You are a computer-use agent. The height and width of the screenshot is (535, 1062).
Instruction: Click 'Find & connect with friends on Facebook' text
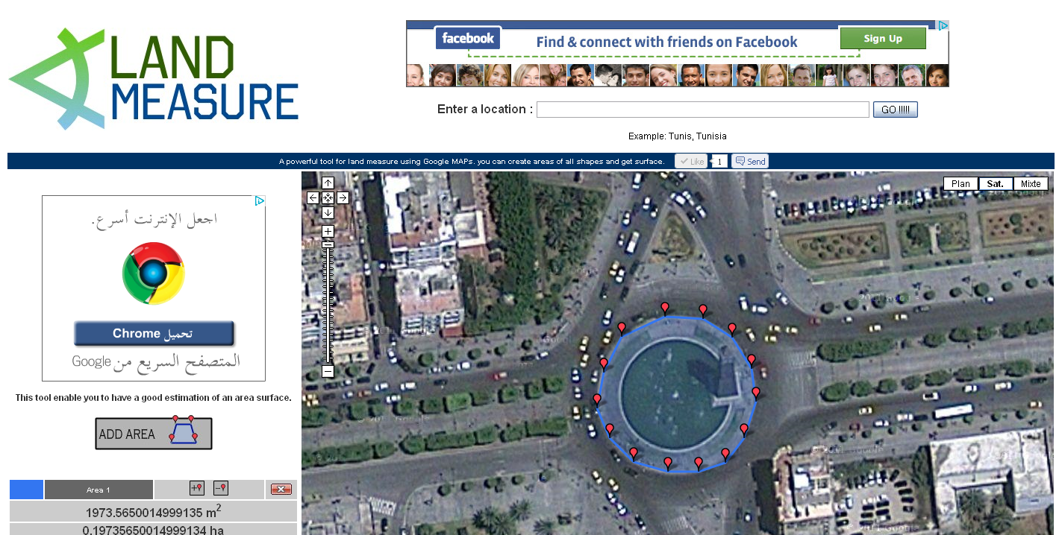[666, 42]
